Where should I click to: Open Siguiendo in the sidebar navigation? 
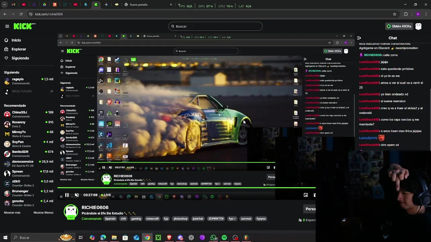pyautogui.click(x=20, y=58)
